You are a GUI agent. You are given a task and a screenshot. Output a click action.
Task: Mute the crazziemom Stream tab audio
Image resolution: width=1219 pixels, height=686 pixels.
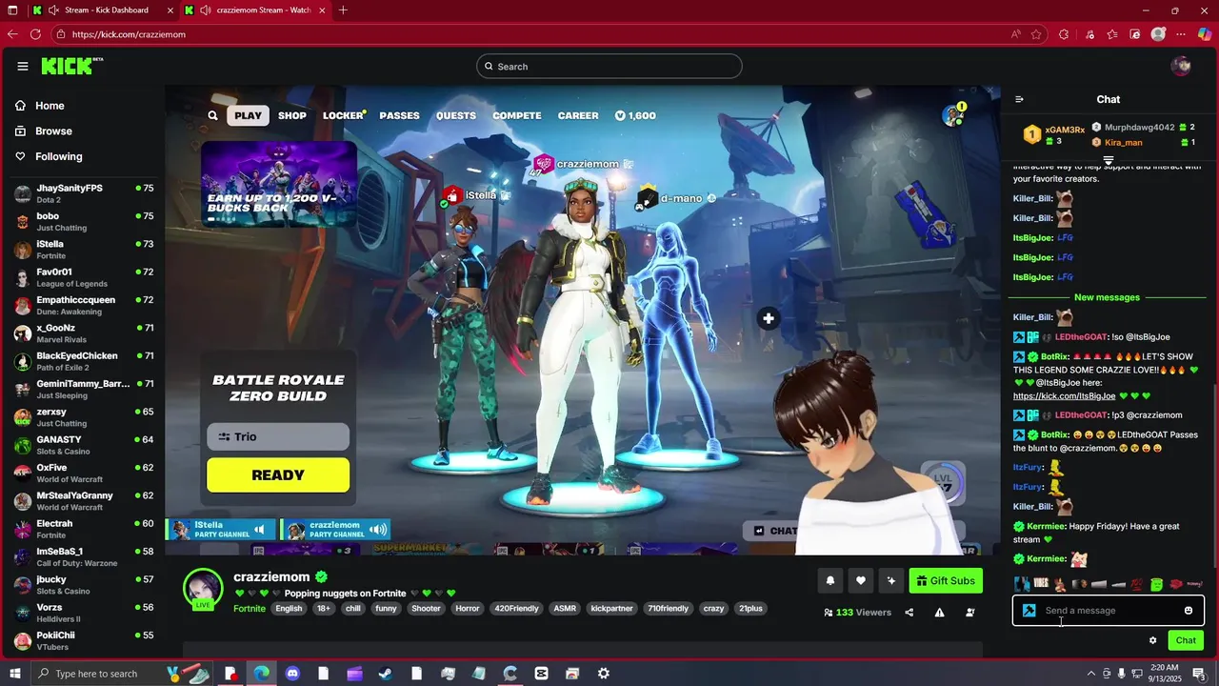[x=207, y=10]
